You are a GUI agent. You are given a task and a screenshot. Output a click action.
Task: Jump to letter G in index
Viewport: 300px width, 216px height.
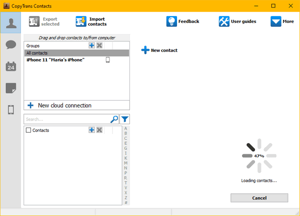125,148
